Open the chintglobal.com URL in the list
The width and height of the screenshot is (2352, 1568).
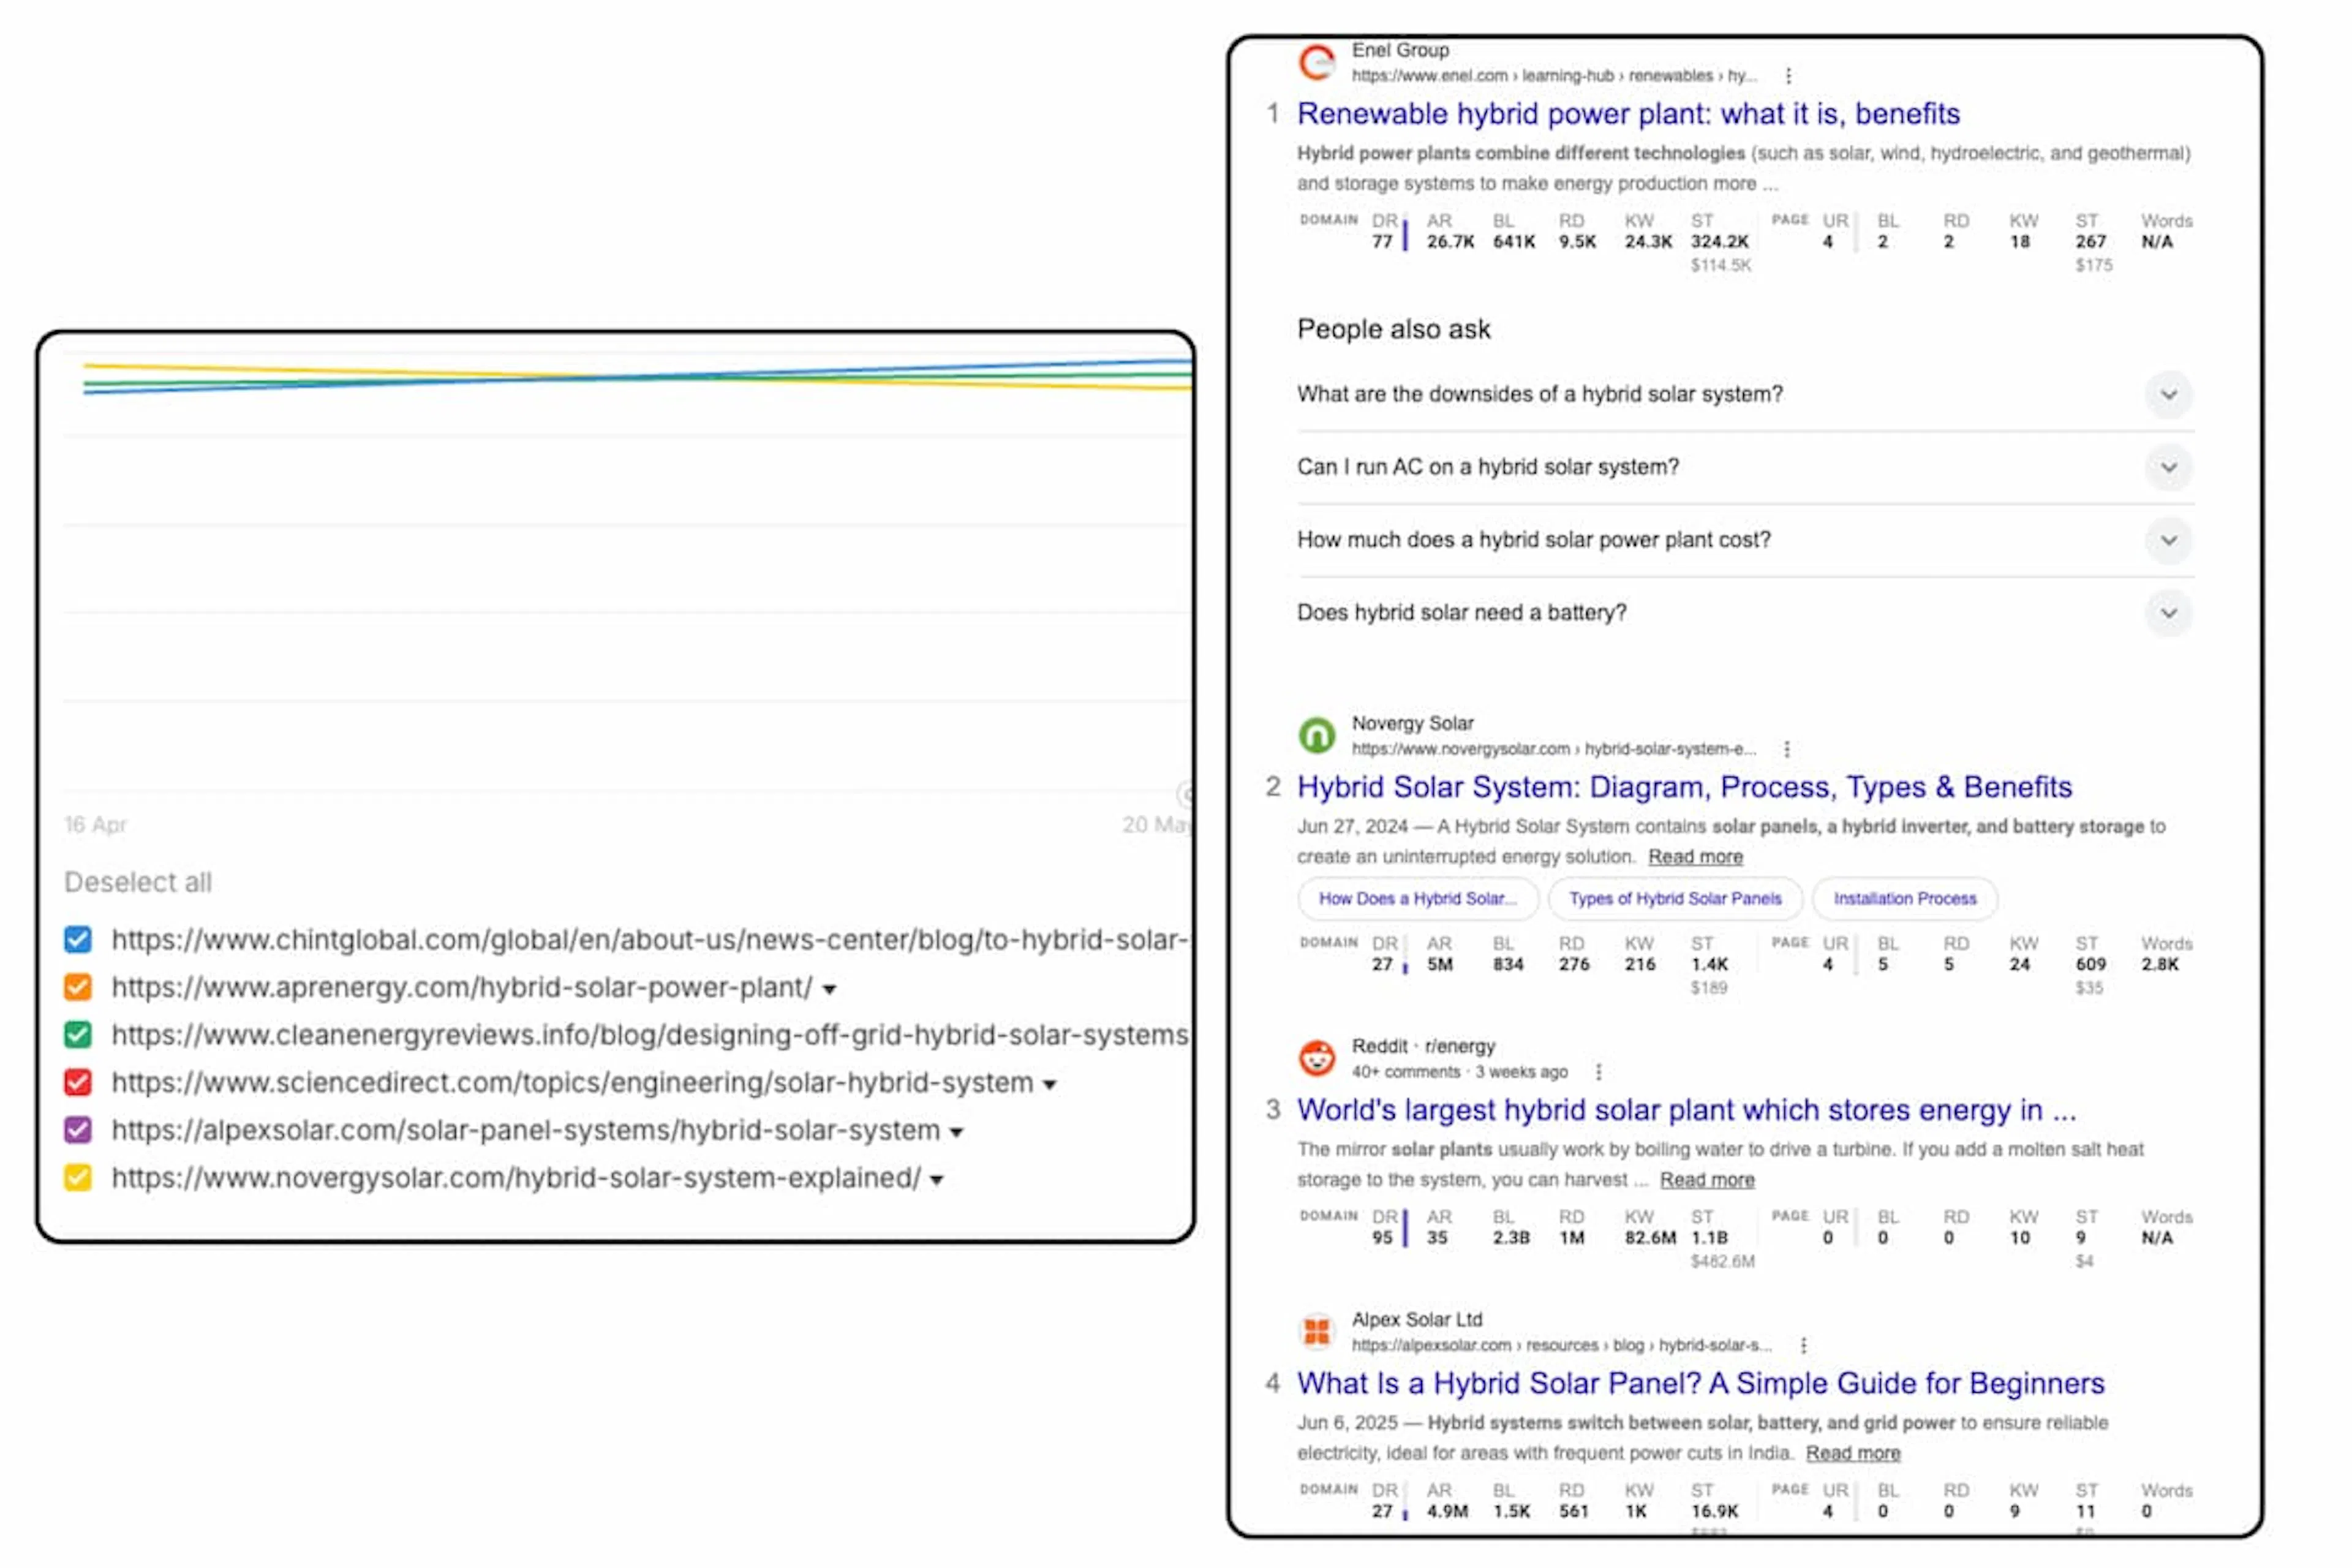coord(650,940)
